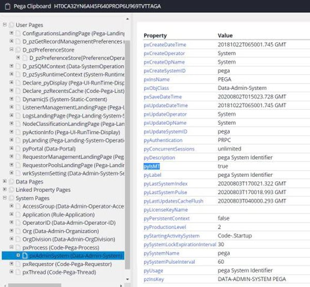The width and height of the screenshot is (310, 287).
Task: Click the pyIsMT property link
Action: tap(152, 166)
